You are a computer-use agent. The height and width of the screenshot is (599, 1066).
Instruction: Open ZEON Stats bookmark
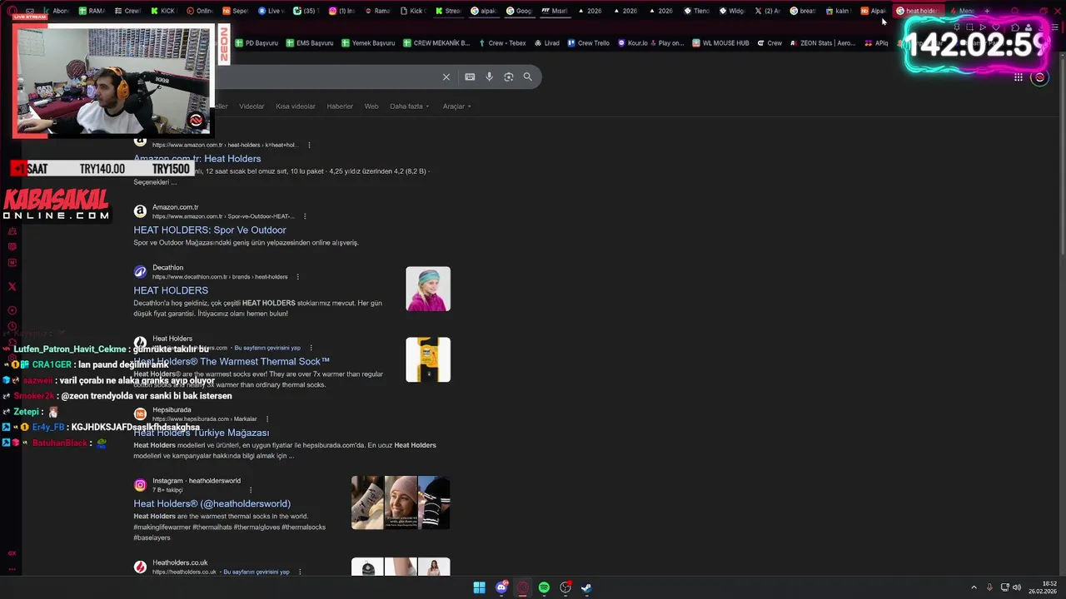tap(822, 43)
